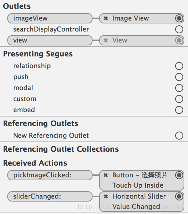Click the Referencing Outlet Collections header
Screen dimensions: 188x214
tap(61, 149)
